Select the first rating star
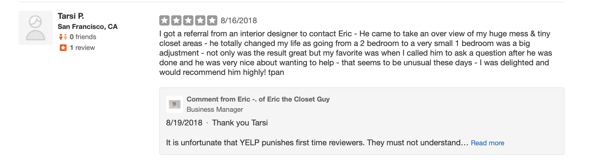This screenshot has height=164, width=607. pyautogui.click(x=164, y=20)
